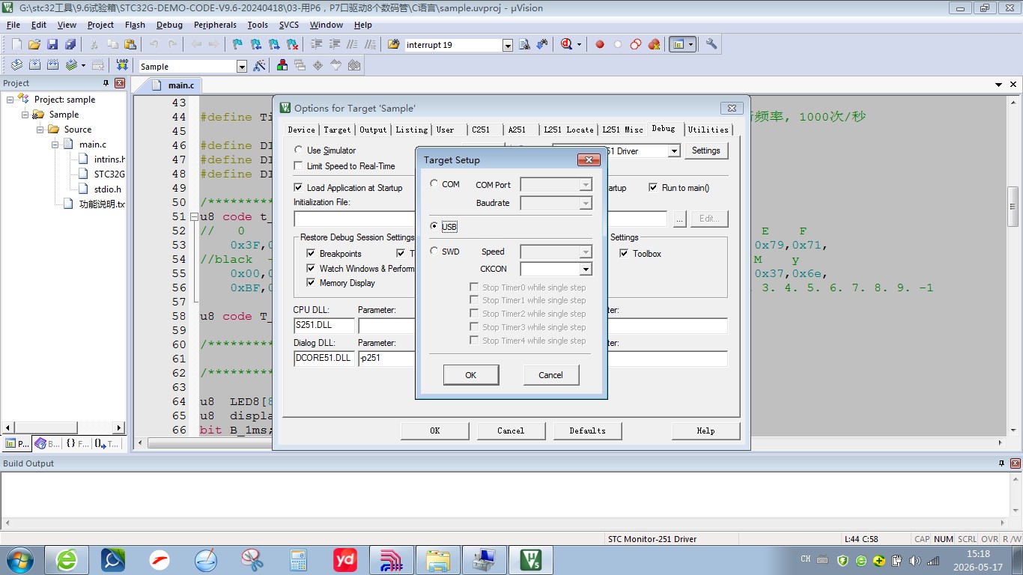1023x575 pixels.
Task: Go to next bookmark icon
Action: coord(273,45)
